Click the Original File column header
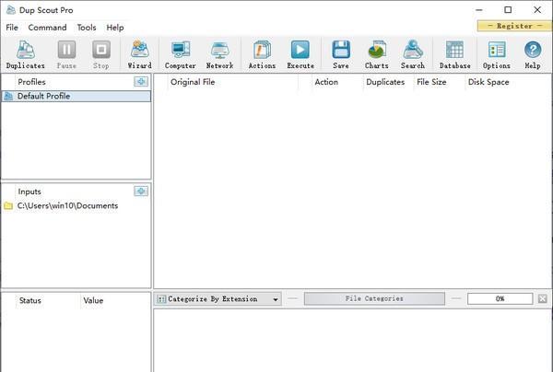This screenshot has width=553, height=372. pos(233,82)
